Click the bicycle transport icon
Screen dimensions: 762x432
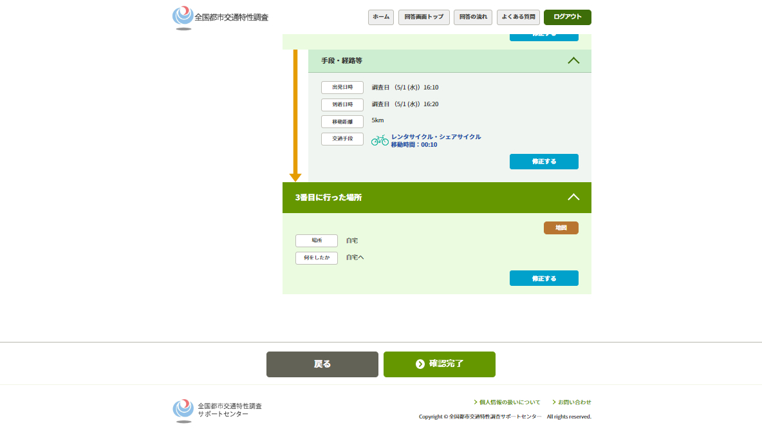click(x=380, y=140)
